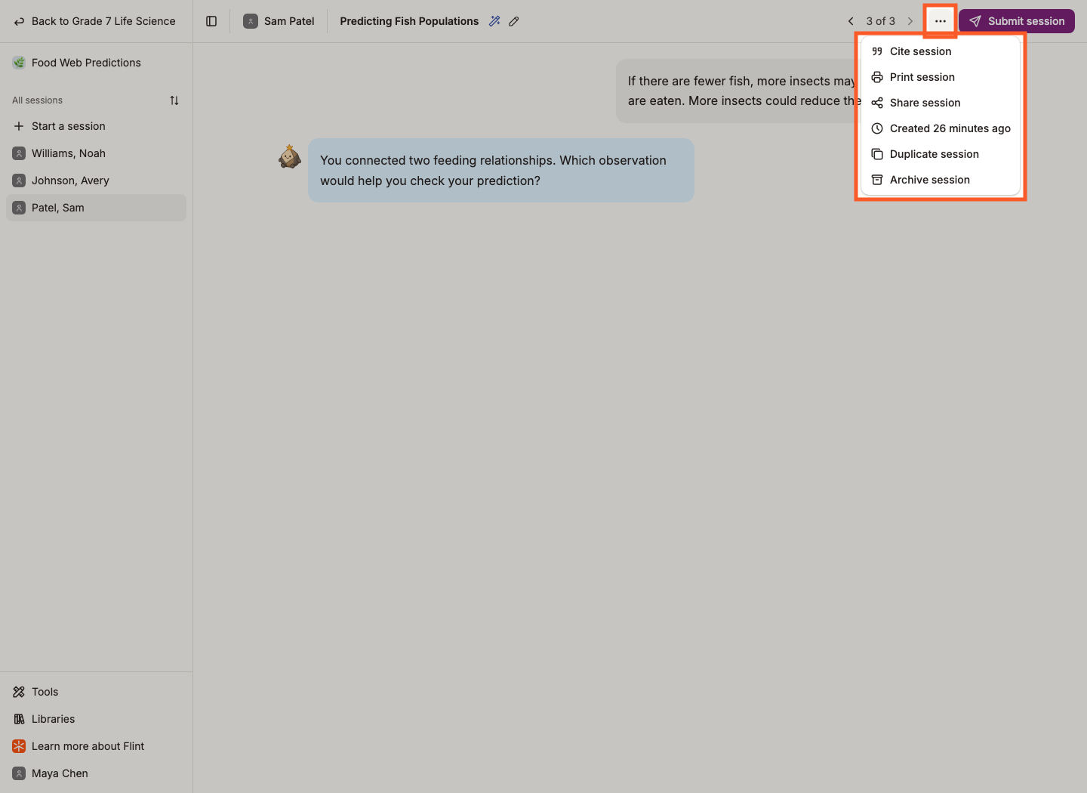Open the Food Web Predictions activity

[96, 63]
